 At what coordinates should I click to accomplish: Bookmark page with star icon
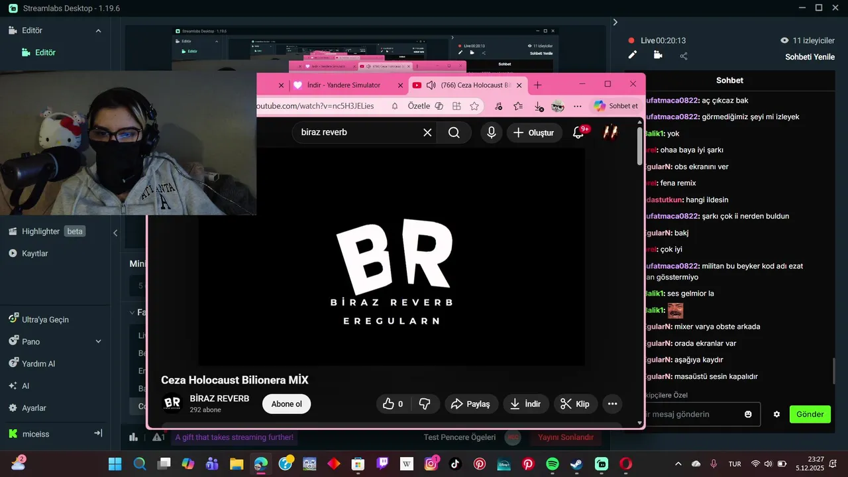[x=474, y=106]
